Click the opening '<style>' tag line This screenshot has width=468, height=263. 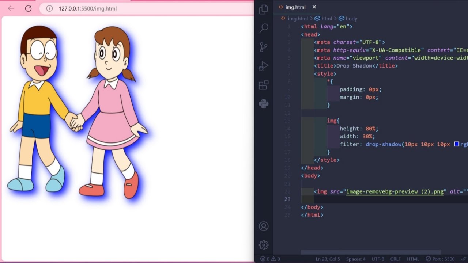(x=325, y=73)
